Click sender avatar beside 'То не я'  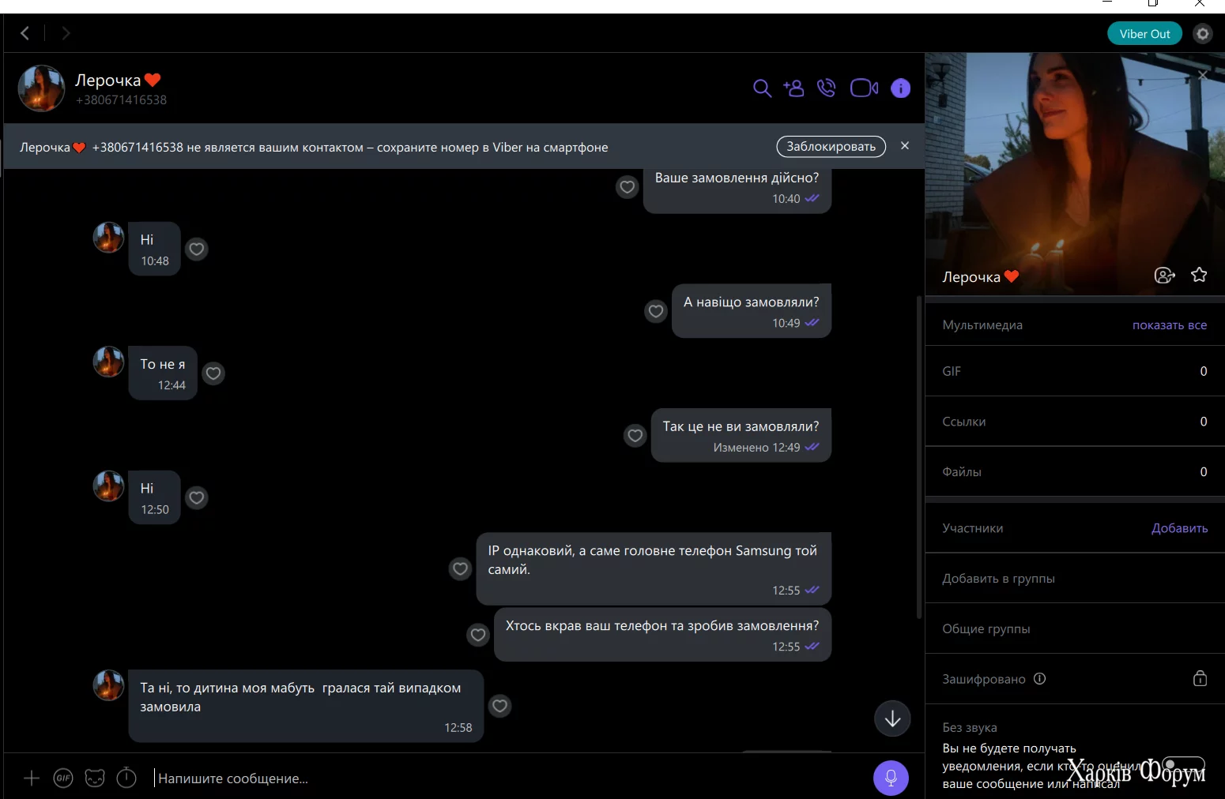point(108,362)
